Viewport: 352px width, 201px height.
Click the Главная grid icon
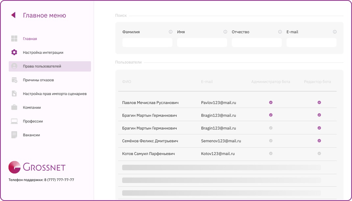[x=14, y=38]
